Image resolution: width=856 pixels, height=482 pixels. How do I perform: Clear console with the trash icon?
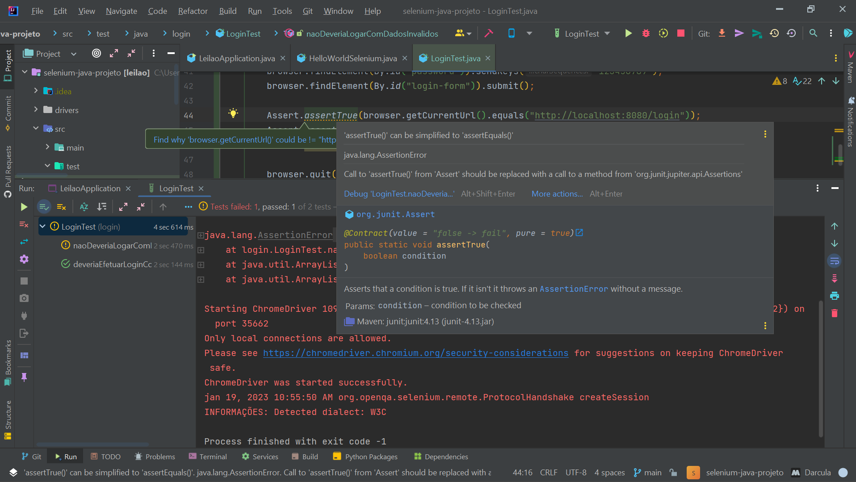834,313
